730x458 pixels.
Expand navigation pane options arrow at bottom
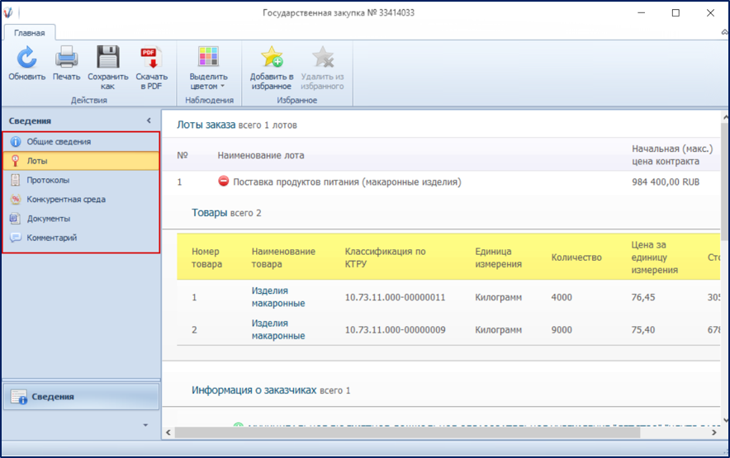145,424
